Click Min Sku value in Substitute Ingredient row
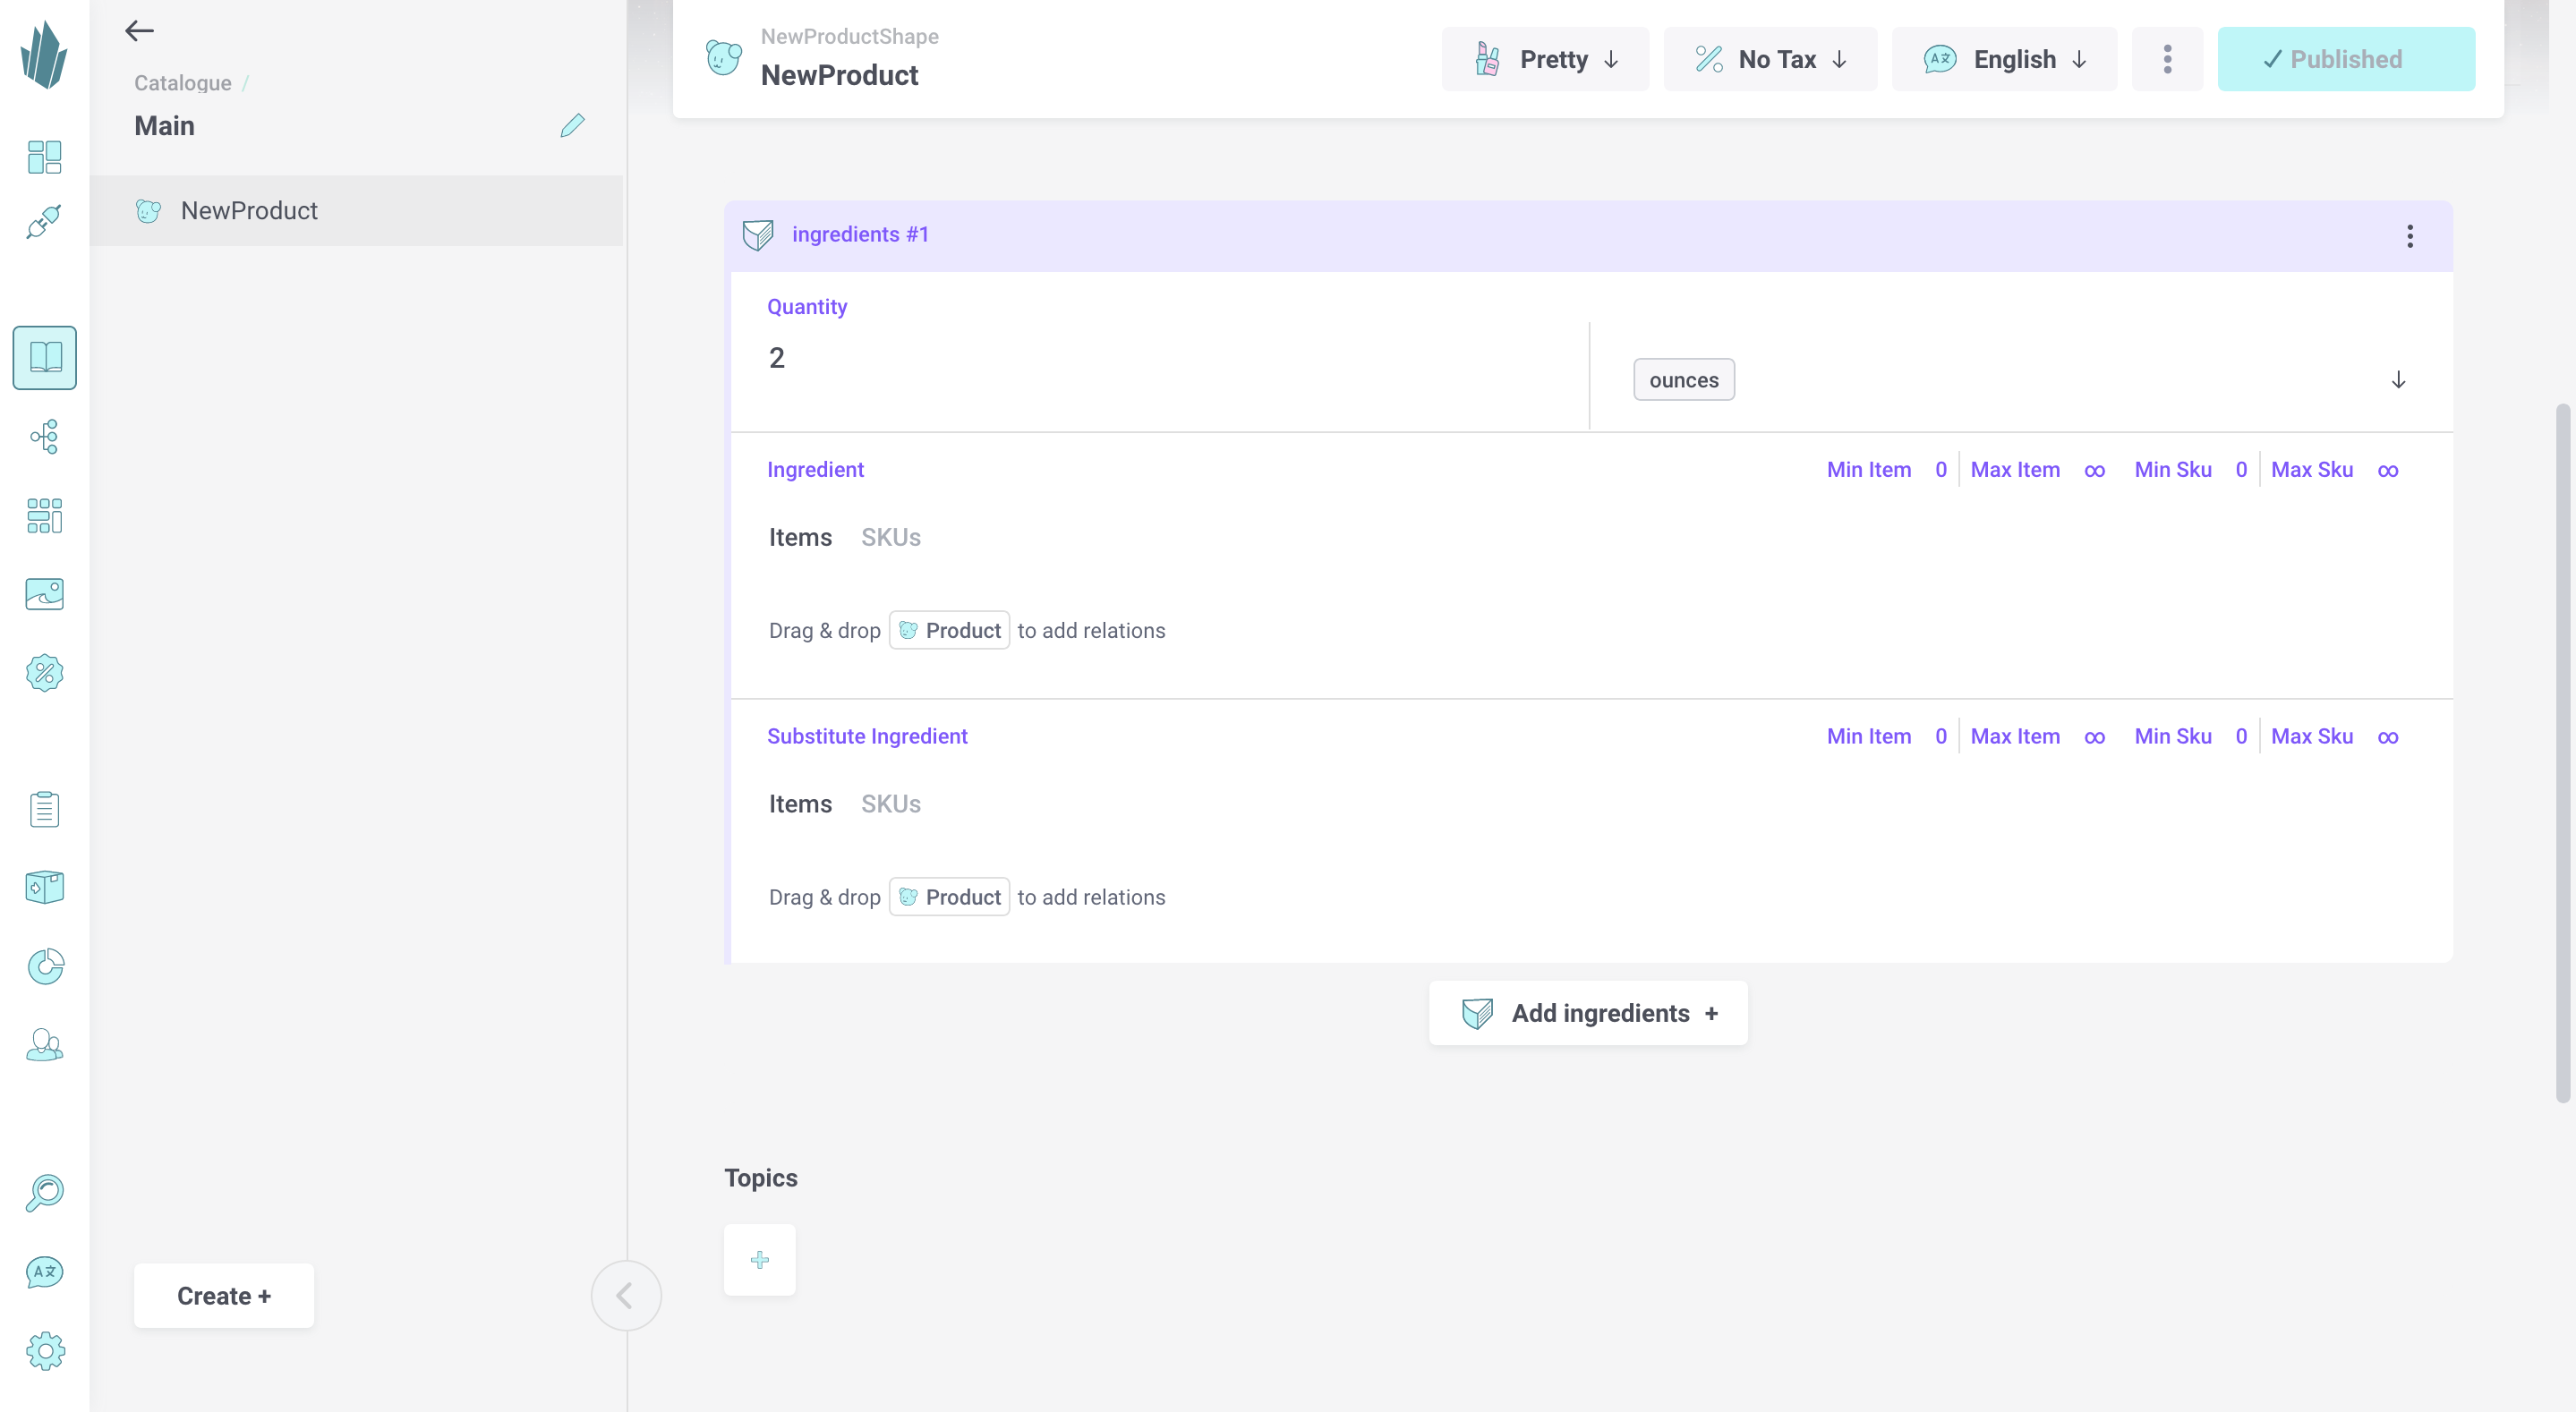 2240,737
